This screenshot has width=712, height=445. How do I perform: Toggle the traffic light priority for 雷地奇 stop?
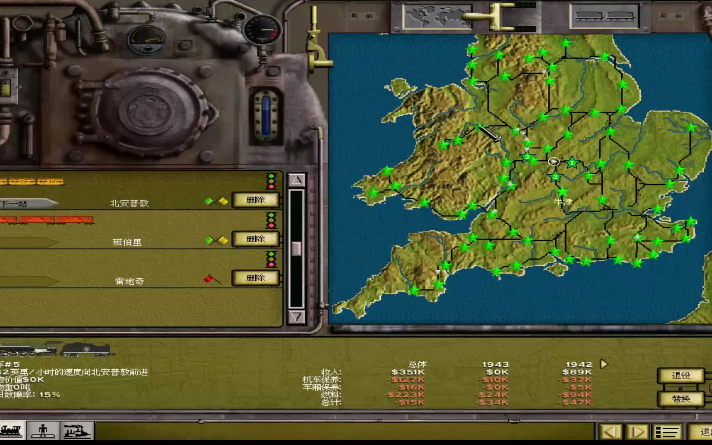(271, 259)
